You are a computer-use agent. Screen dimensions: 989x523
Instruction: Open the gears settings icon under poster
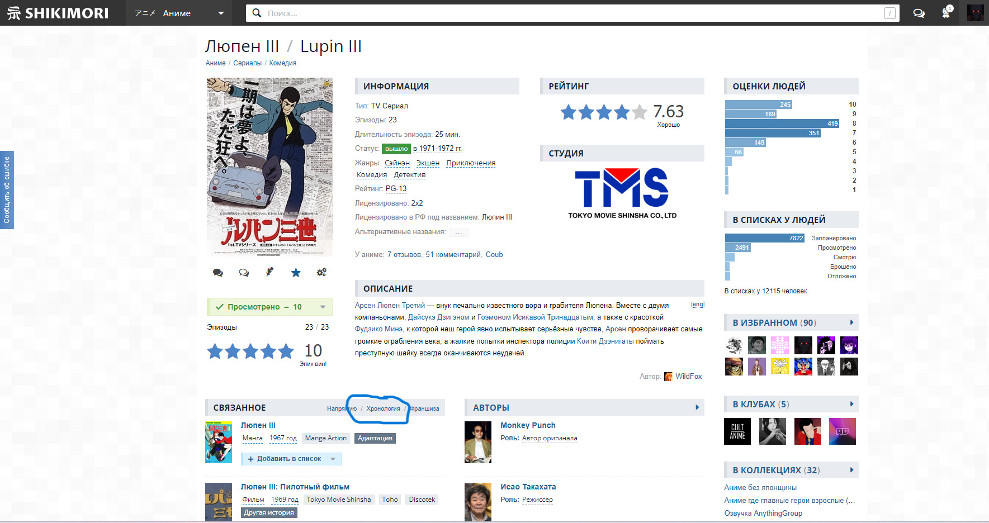coord(321,272)
